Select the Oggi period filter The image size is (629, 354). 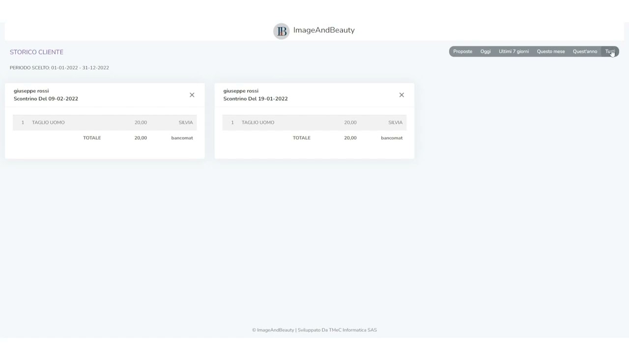click(486, 52)
